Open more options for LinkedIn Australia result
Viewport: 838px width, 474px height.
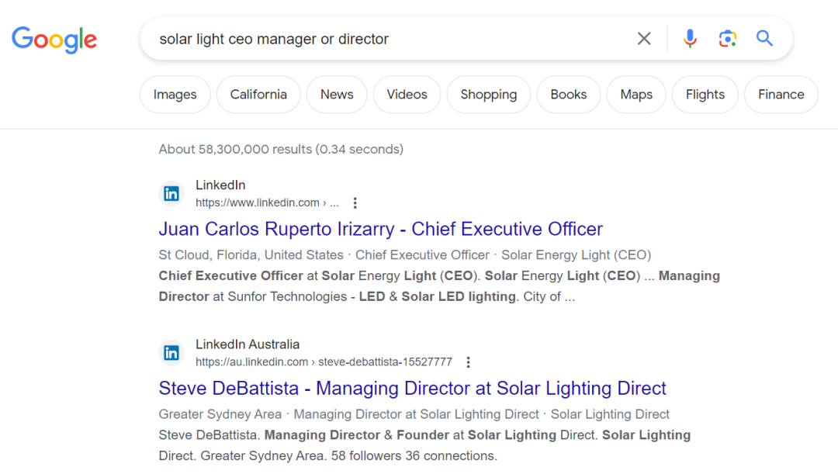click(468, 362)
